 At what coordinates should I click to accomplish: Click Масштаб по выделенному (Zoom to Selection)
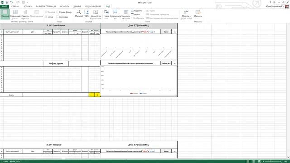coord(96,14)
